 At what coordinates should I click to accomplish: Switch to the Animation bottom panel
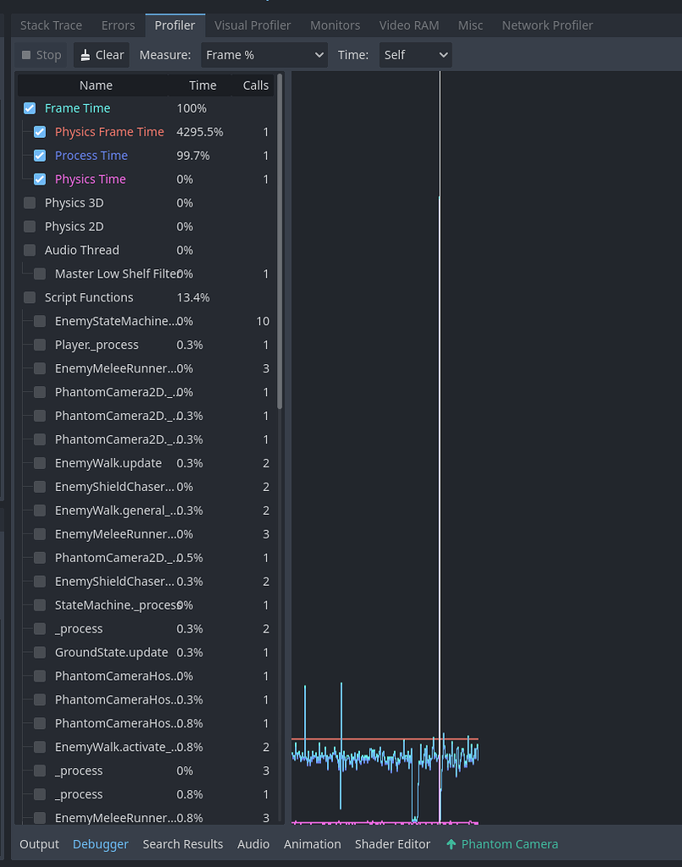pyautogui.click(x=312, y=844)
